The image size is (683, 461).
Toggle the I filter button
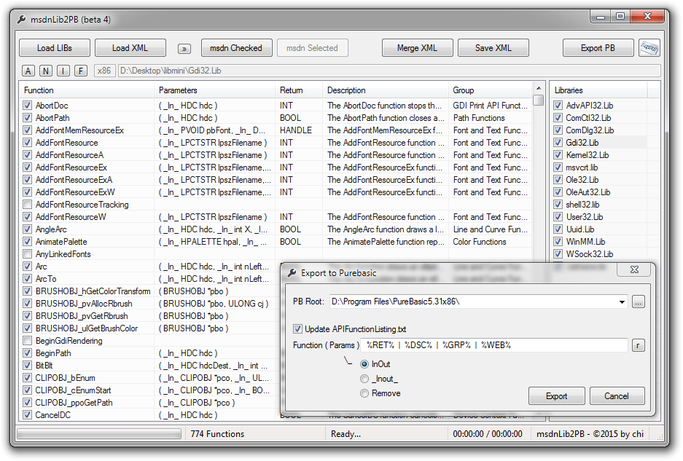[x=63, y=71]
